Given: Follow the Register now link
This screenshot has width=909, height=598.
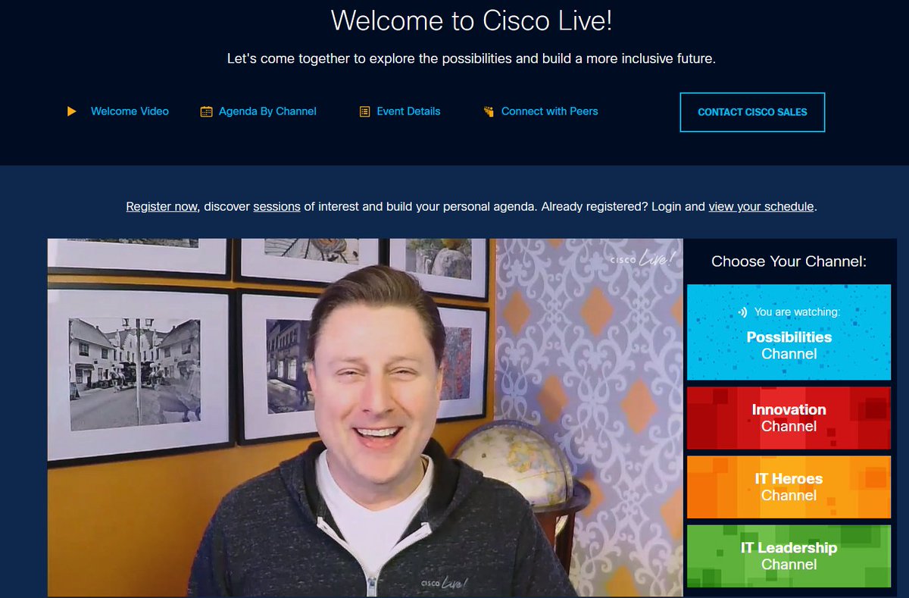Looking at the screenshot, I should pyautogui.click(x=161, y=206).
